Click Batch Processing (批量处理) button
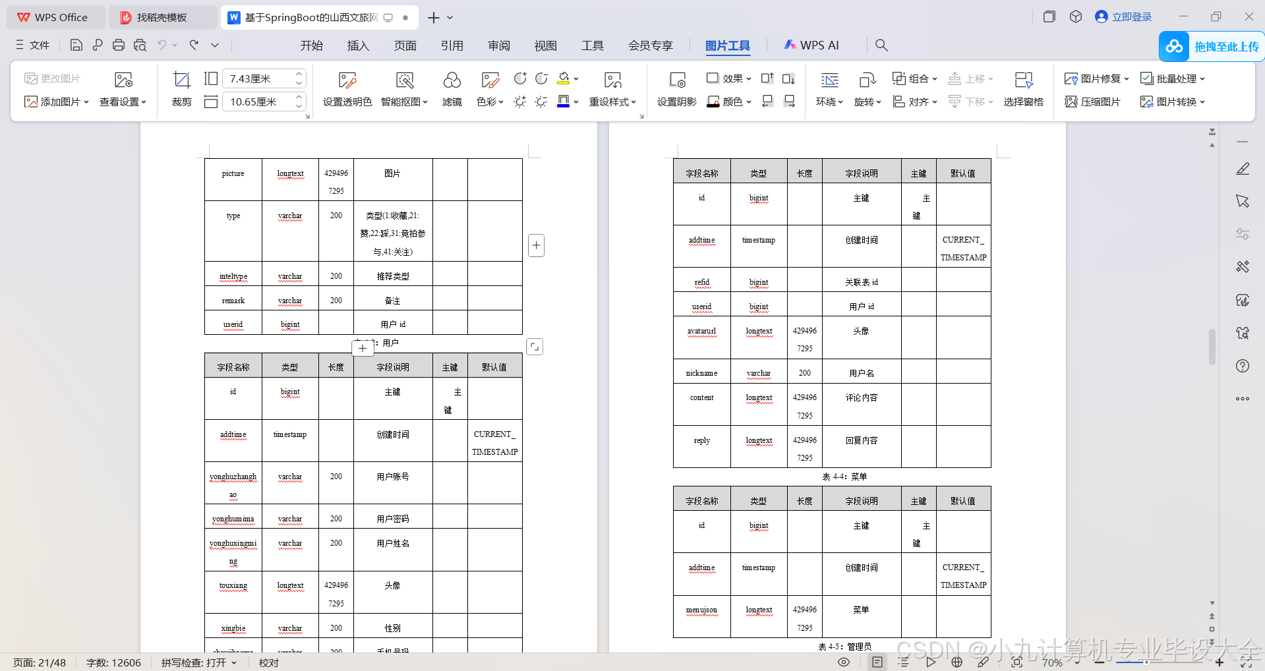The width and height of the screenshot is (1265, 671). (x=1173, y=78)
